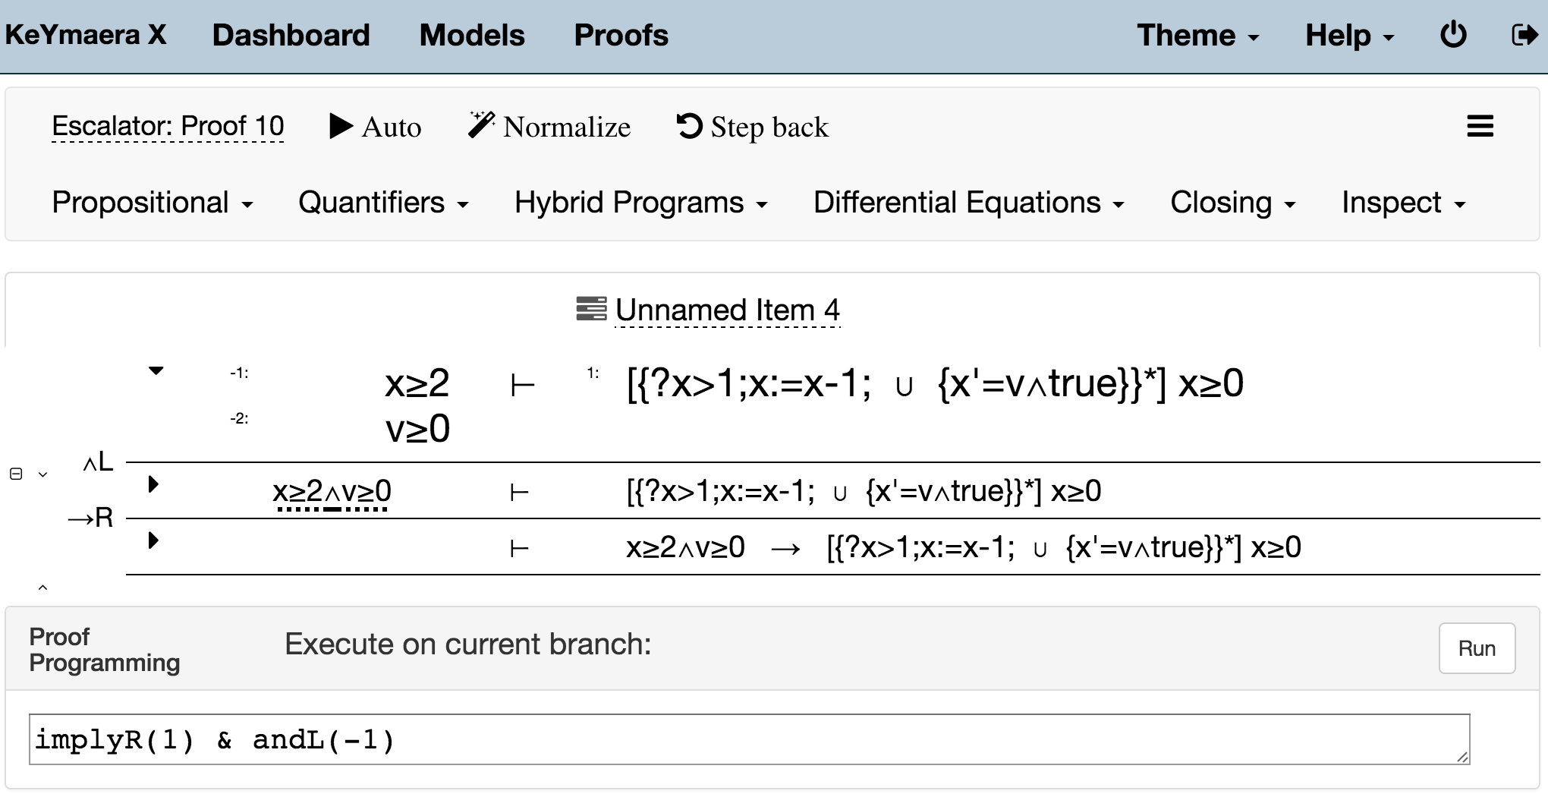Open the hamburger menu in proof toolbar
This screenshot has width=1548, height=794.
pos(1480,126)
